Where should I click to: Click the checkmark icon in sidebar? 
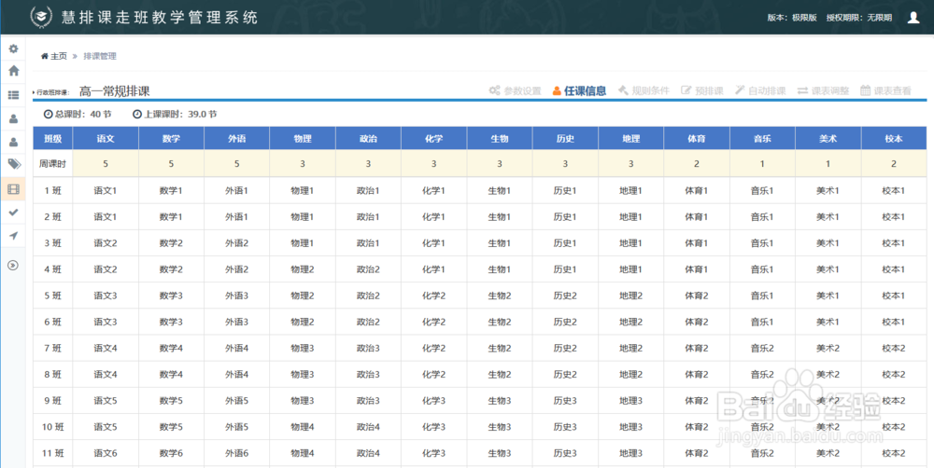13,212
